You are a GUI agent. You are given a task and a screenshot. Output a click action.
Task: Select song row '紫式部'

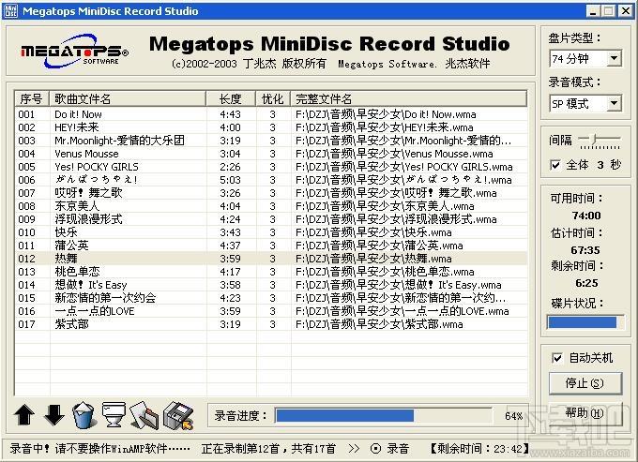(x=271, y=324)
